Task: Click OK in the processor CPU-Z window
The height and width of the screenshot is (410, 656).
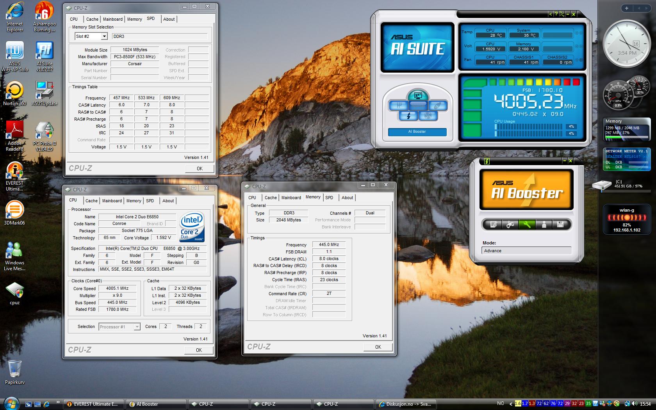Action: coord(199,350)
